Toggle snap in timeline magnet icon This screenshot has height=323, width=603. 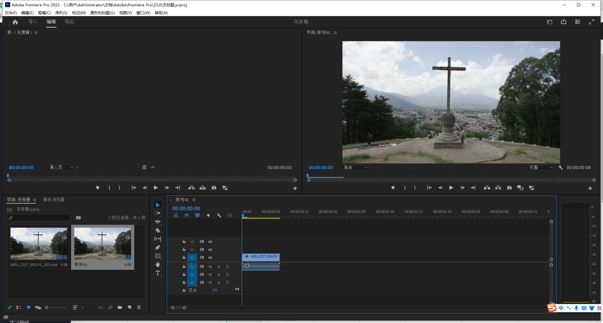point(187,215)
